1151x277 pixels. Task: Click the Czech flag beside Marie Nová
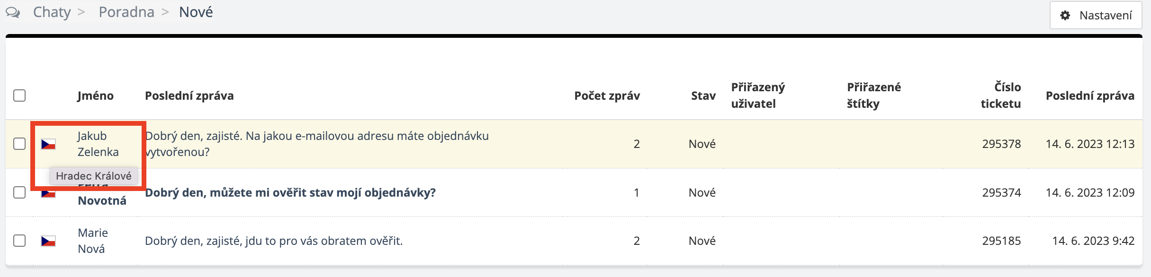[48, 241]
